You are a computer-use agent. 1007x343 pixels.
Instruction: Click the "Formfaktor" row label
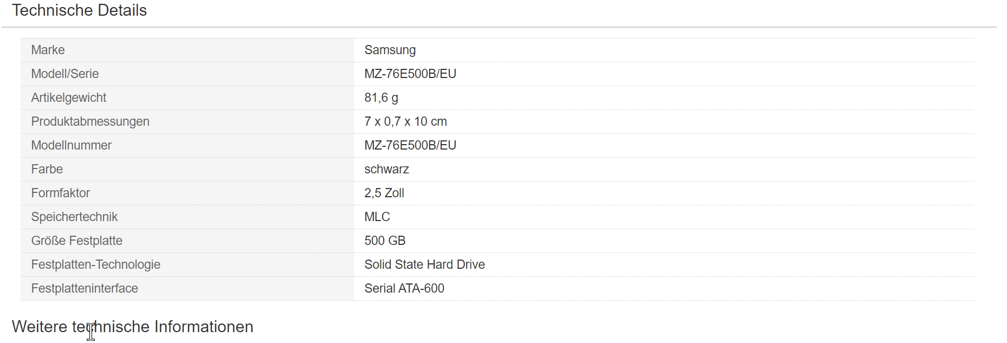click(60, 193)
